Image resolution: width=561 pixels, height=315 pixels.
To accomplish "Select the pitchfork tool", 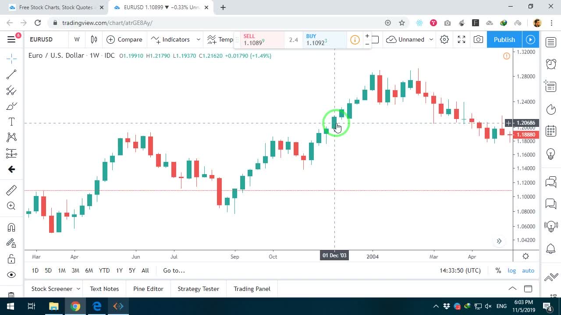I will (11, 91).
